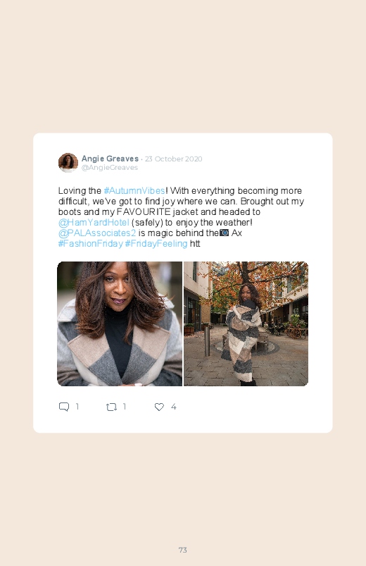Image resolution: width=366 pixels, height=566 pixels.
Task: Click Angie Greaves profile avatar
Action: click(68, 162)
